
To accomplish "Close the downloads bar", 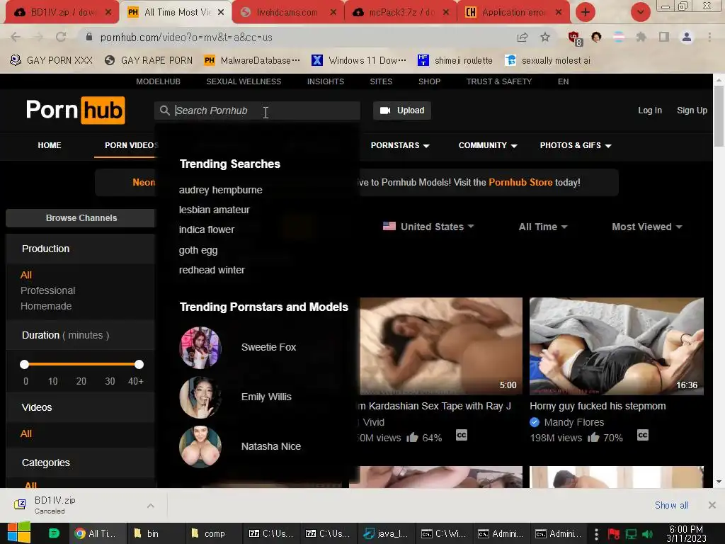I will click(712, 505).
